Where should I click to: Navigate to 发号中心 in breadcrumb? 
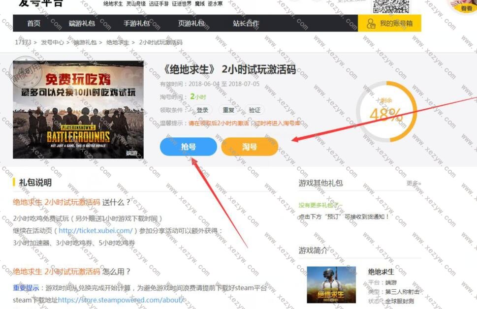click(x=52, y=42)
